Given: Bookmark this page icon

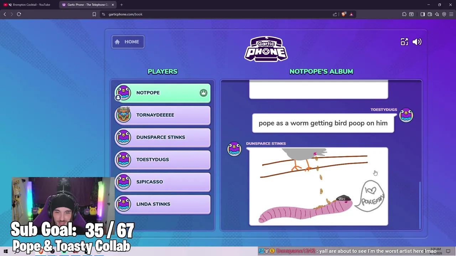Looking at the screenshot, I should [x=94, y=14].
